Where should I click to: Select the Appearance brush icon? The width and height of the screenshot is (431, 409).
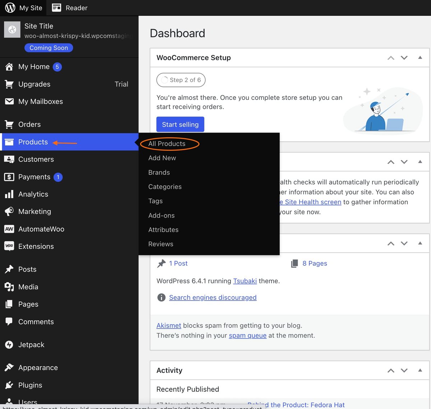coord(10,367)
